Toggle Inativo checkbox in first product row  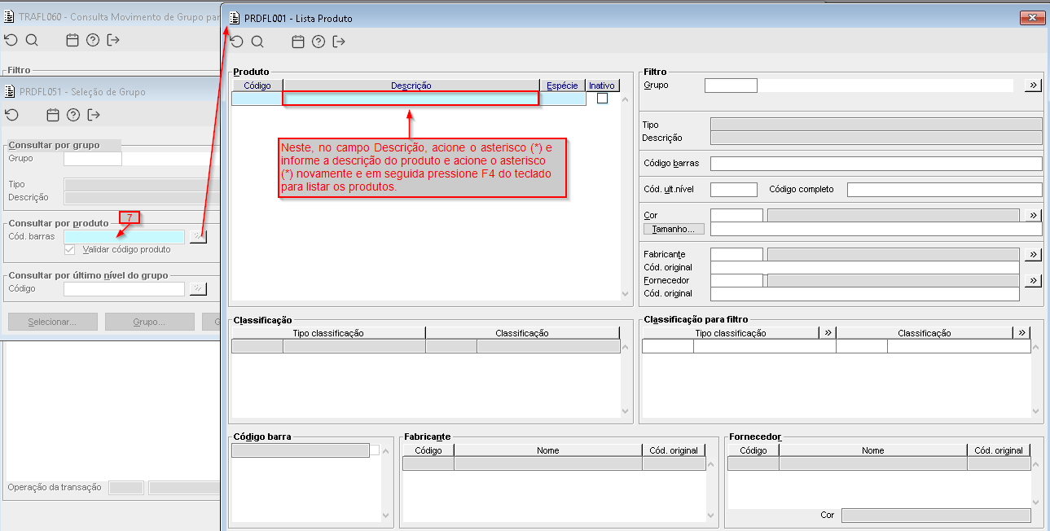(603, 99)
